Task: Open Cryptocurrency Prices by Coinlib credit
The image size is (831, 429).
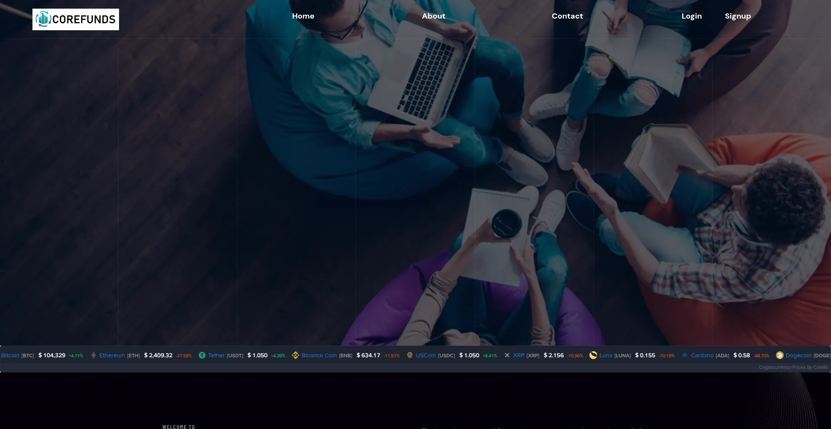Action: [793, 367]
